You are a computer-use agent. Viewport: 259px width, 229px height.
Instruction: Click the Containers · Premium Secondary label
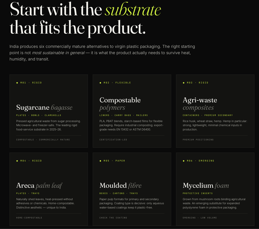click(x=208, y=115)
